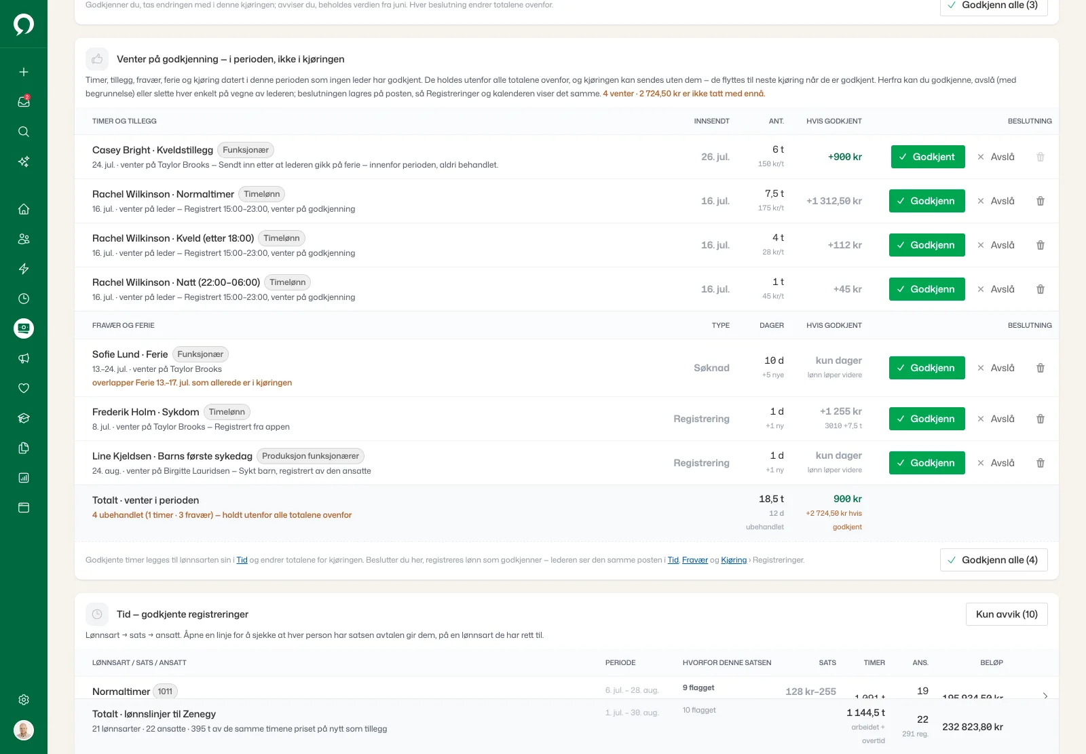Viewport: 1086px width, 754px height.
Task: Approve Rachel Wilkinson Normaltimer with Godkjenn
Action: [927, 201]
